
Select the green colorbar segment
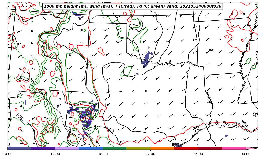(x=114, y=148)
